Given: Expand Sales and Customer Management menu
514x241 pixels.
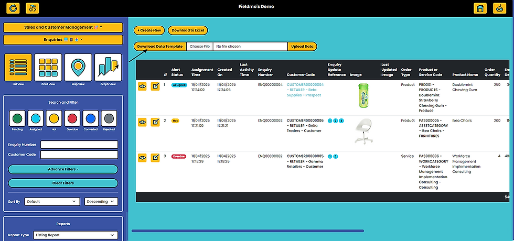Looking at the screenshot, I should pyautogui.click(x=63, y=27).
